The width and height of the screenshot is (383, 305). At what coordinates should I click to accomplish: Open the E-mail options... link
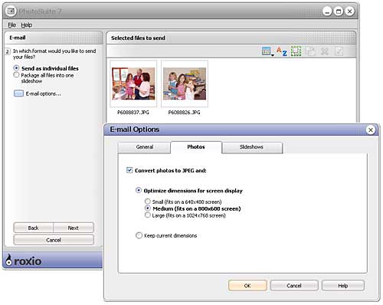point(44,93)
